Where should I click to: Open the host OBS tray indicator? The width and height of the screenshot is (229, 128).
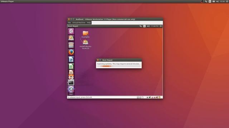(x=202, y=1)
